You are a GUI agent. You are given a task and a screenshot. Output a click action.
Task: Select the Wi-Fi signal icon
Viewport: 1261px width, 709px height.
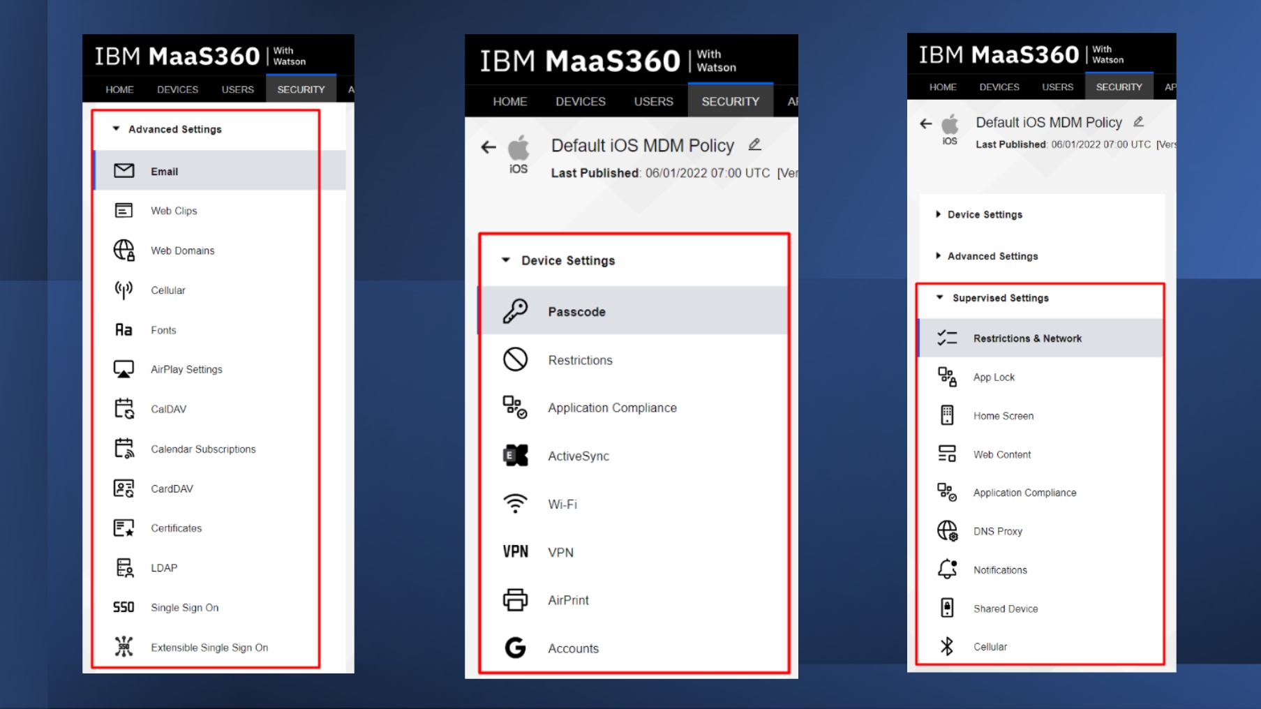pos(515,503)
